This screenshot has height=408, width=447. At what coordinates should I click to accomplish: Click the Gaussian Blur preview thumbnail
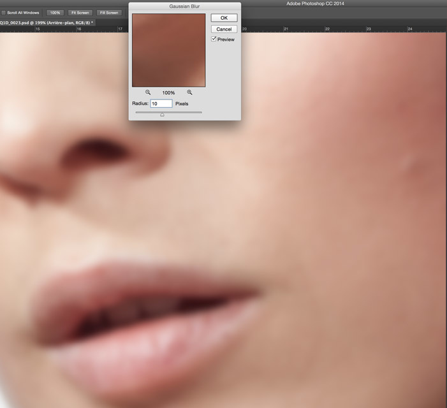[x=168, y=50]
